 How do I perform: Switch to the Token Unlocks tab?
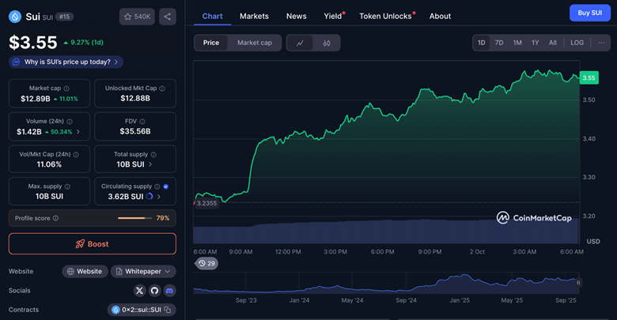click(385, 16)
